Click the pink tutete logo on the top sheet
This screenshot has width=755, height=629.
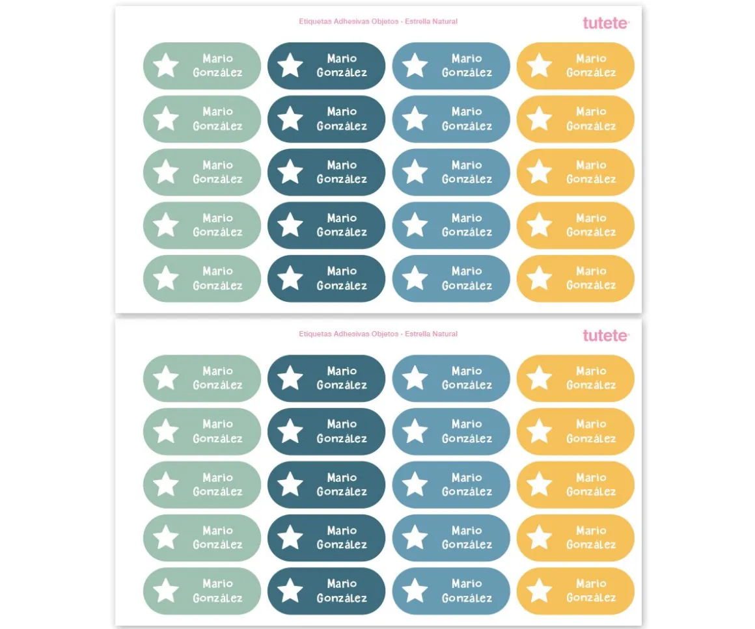click(605, 23)
